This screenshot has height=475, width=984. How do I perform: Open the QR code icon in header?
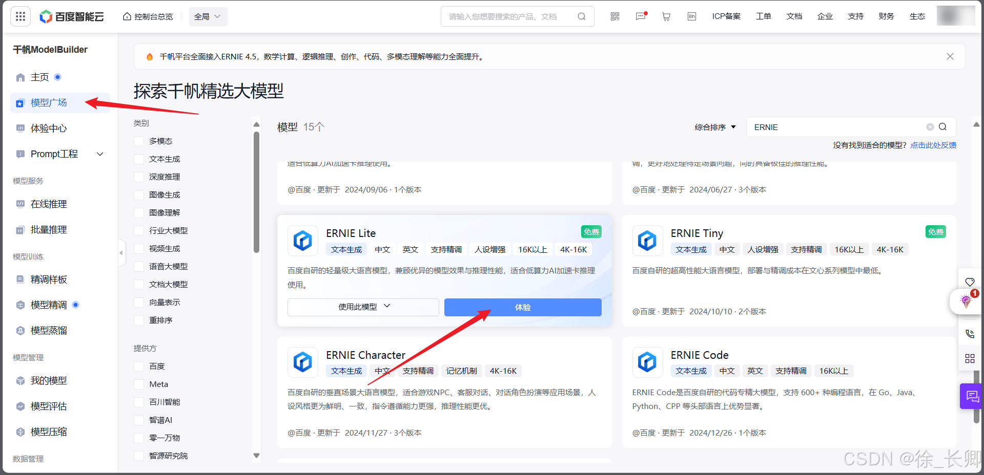point(615,16)
